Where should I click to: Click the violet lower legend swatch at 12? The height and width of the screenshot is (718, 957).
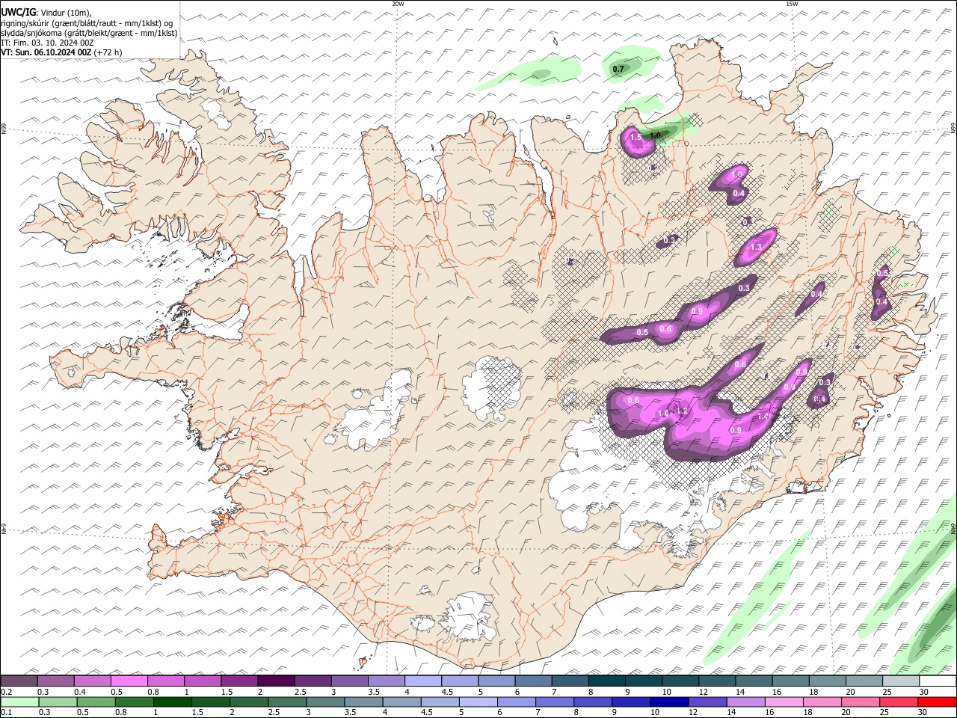tap(707, 702)
